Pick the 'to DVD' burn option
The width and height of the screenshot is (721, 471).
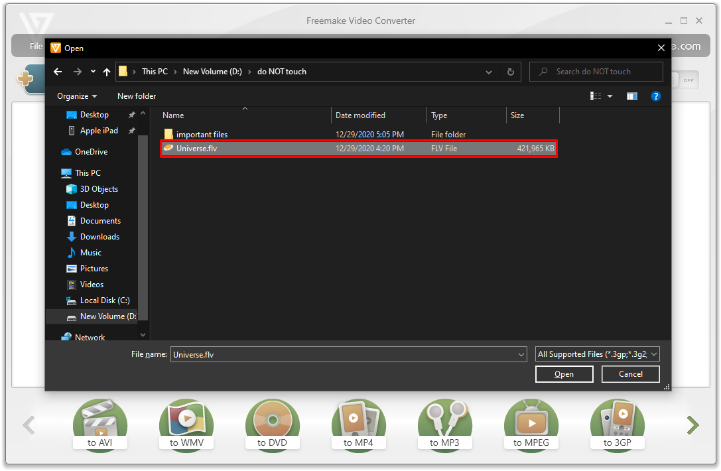point(272,424)
